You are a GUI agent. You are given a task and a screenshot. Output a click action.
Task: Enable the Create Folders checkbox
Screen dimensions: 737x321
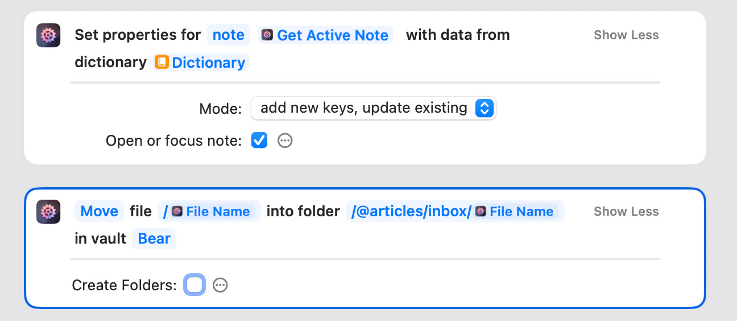pyautogui.click(x=194, y=285)
